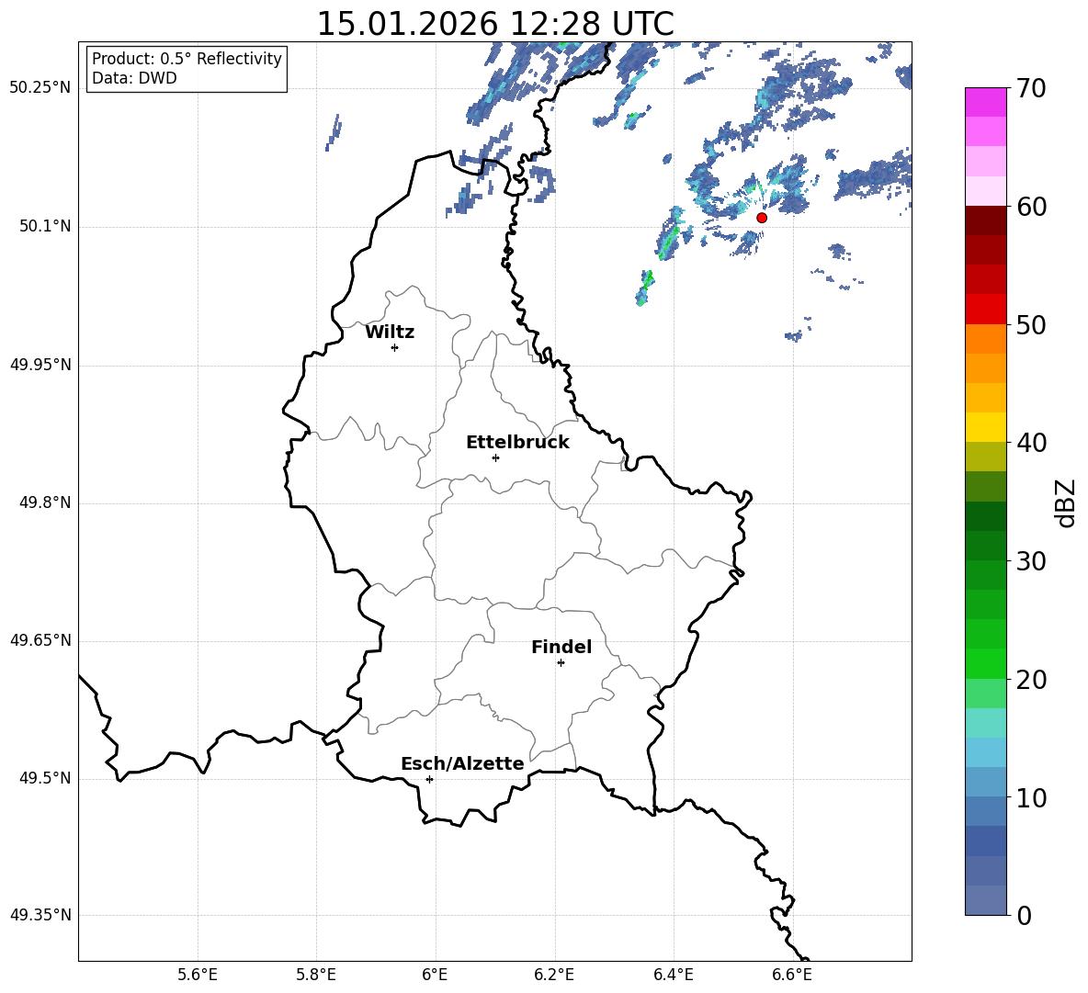Click the 49.65°N latitude label

click(x=40, y=640)
